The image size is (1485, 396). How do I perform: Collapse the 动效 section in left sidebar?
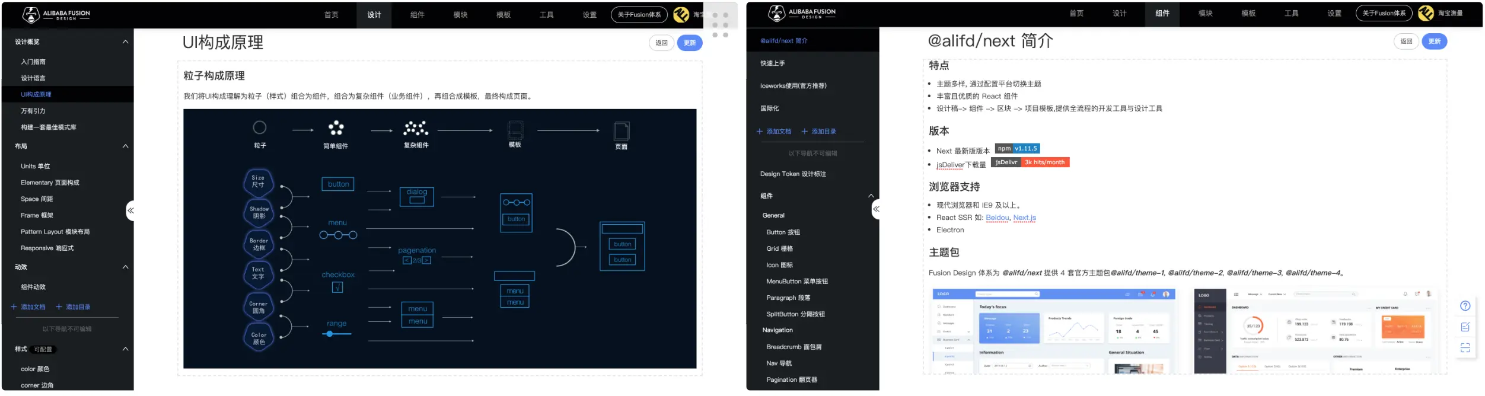tap(125, 267)
